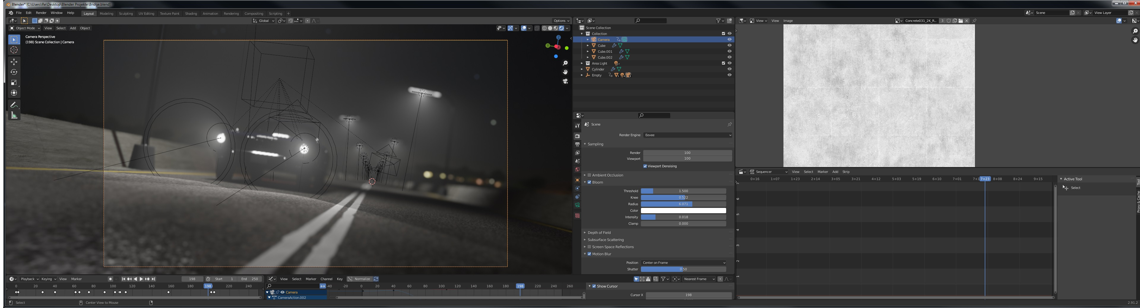Disable the Motion Blur checkbox
The image size is (1140, 308).
589,254
